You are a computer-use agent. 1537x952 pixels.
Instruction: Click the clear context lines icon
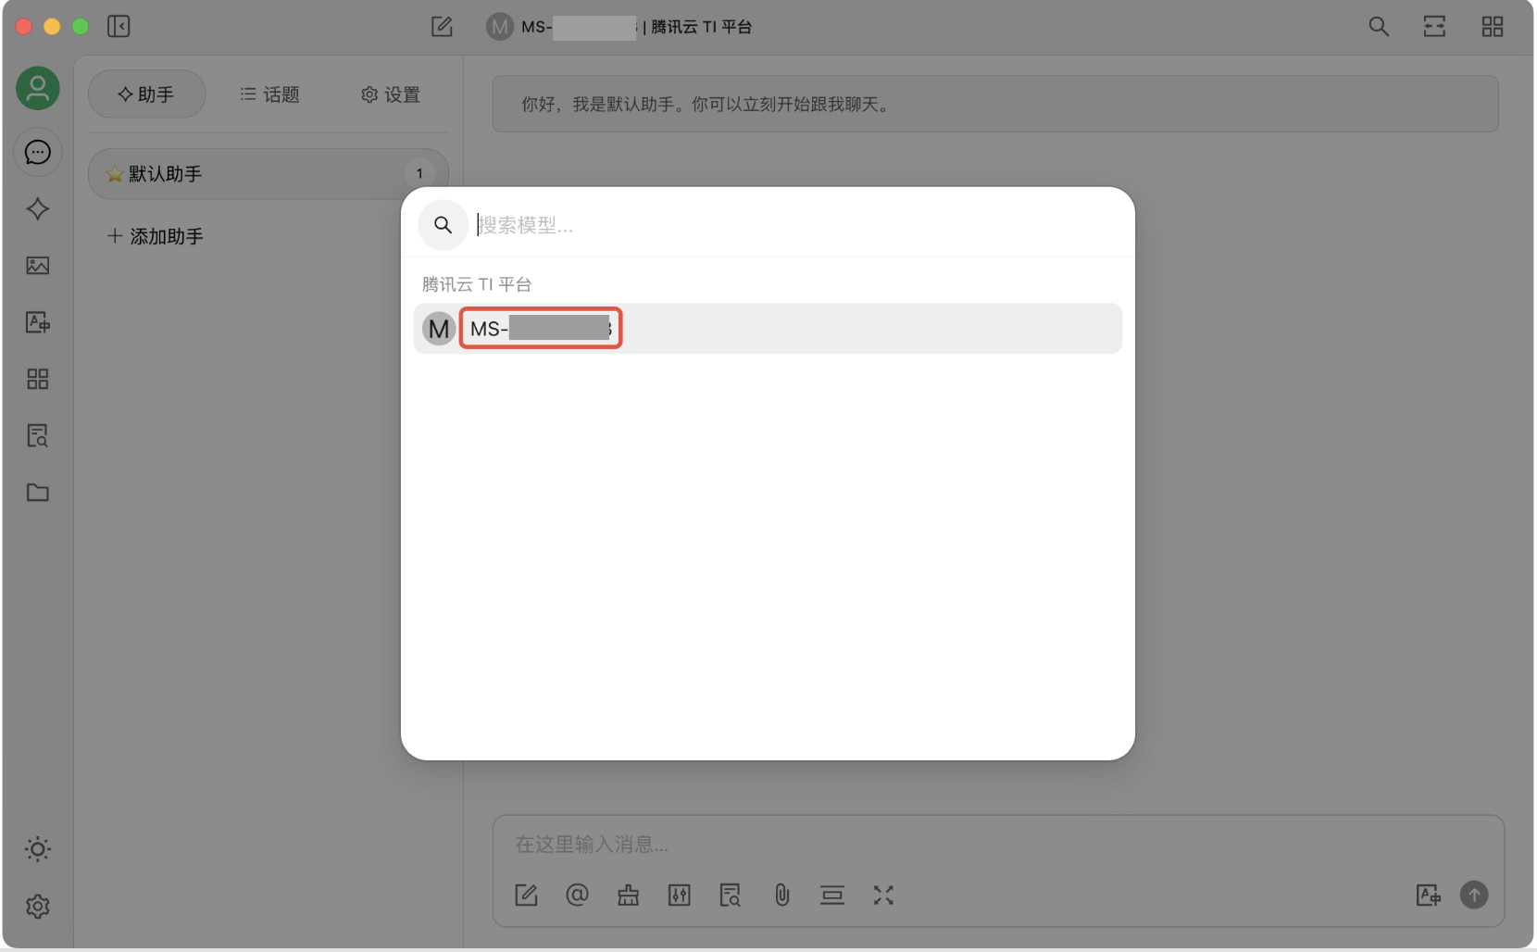[832, 896]
